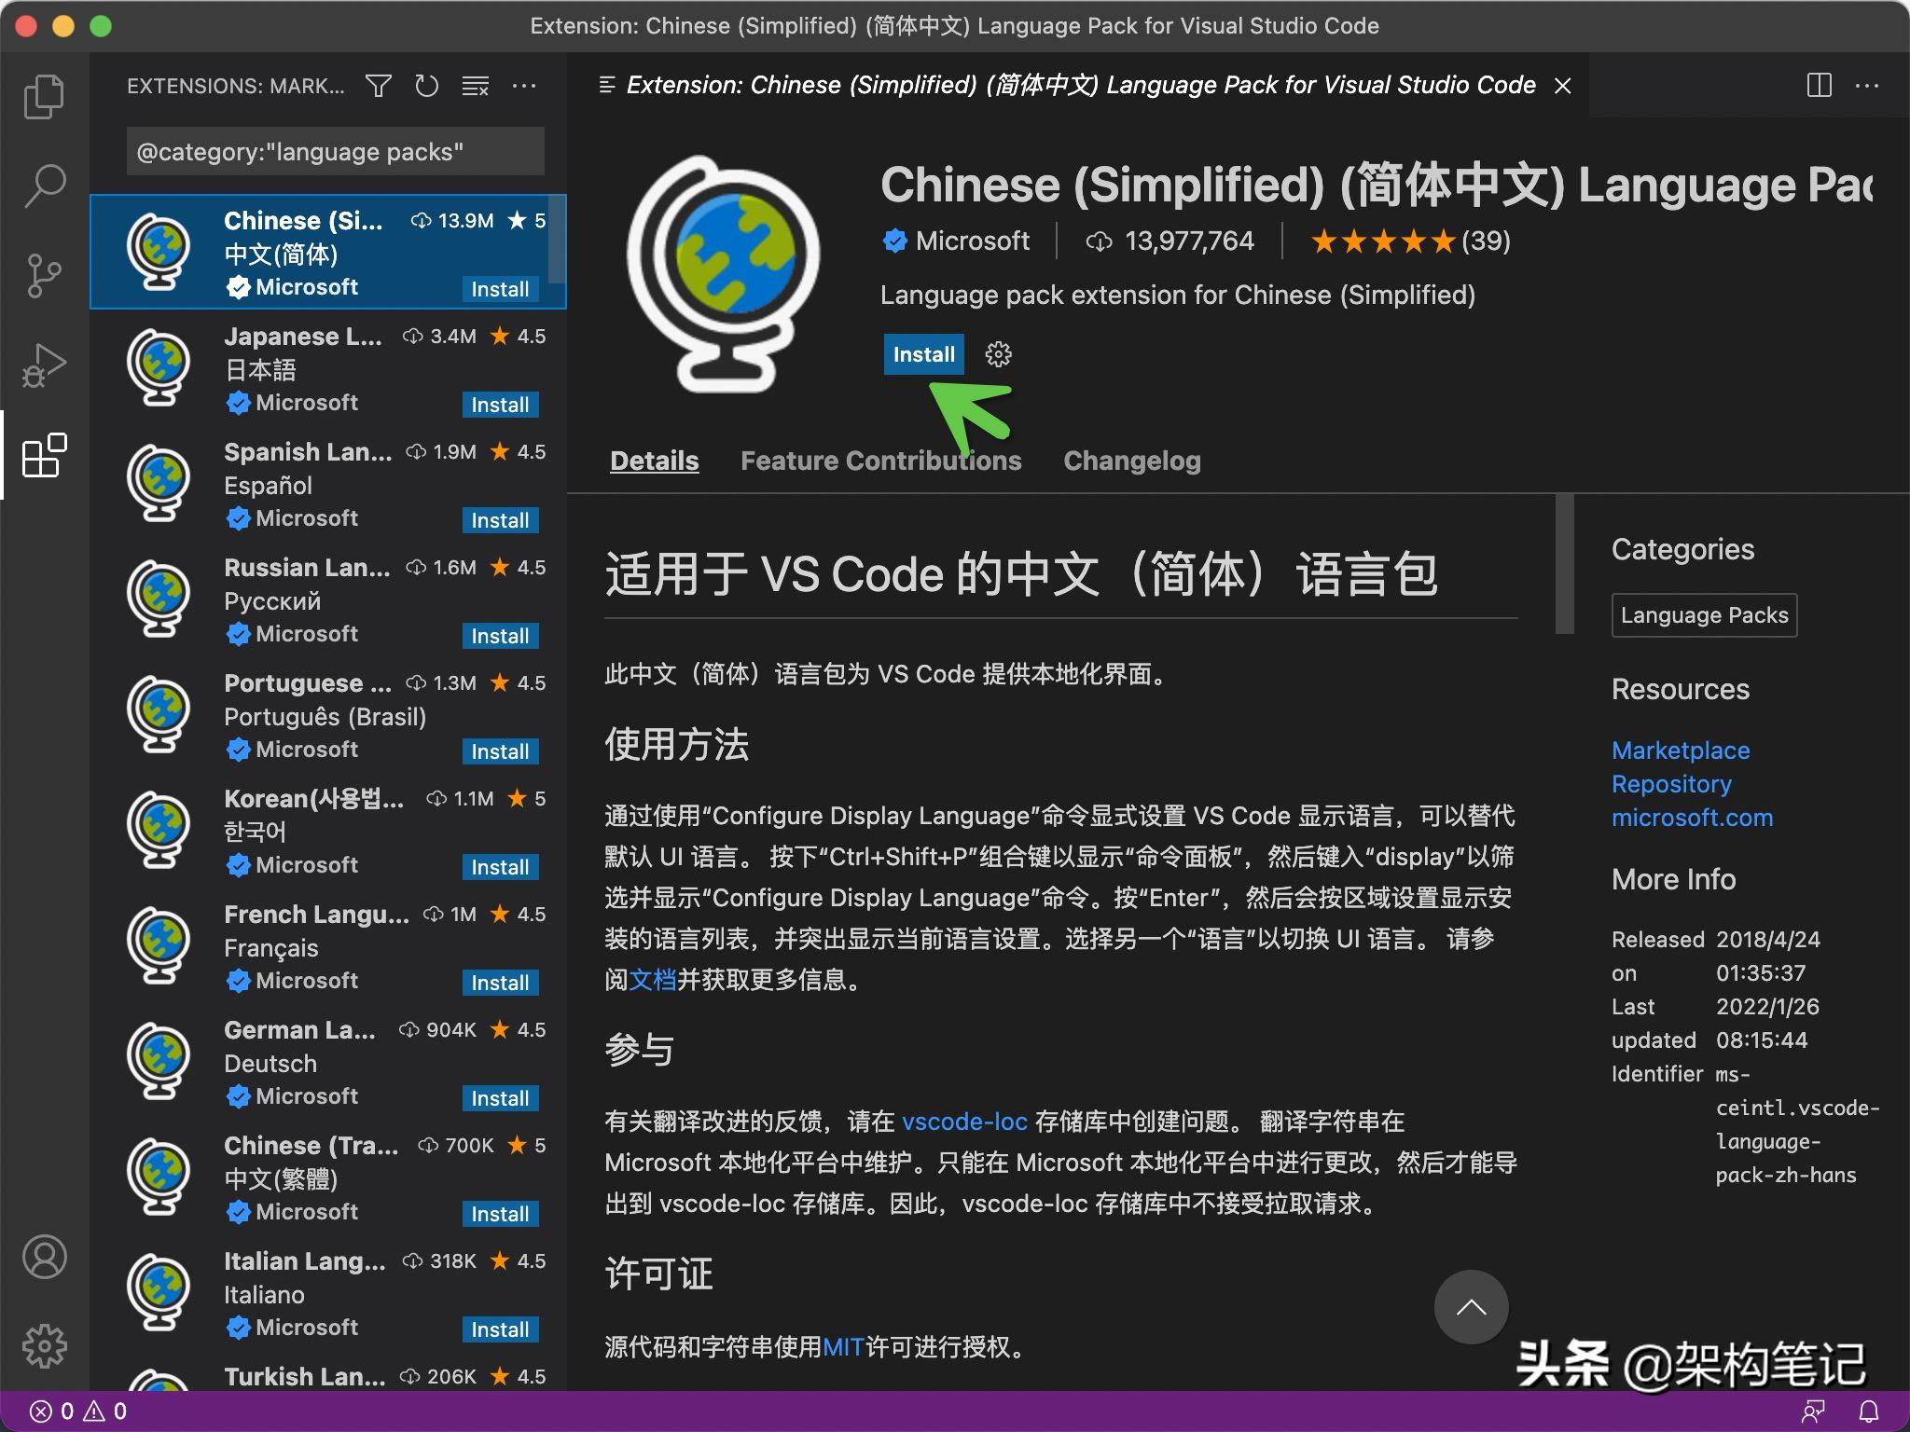The width and height of the screenshot is (1910, 1432).
Task: Open editor more actions ellipsis
Action: click(1867, 86)
